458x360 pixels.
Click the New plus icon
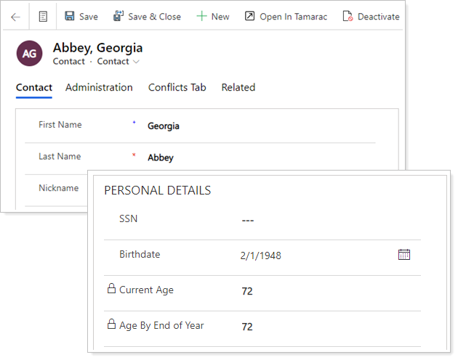coord(201,16)
